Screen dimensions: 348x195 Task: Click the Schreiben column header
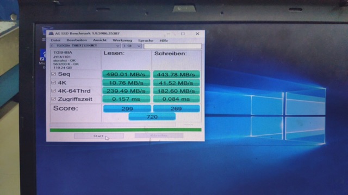pyautogui.click(x=170, y=54)
